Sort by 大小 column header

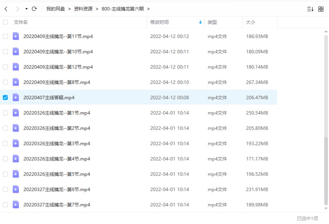click(251, 22)
